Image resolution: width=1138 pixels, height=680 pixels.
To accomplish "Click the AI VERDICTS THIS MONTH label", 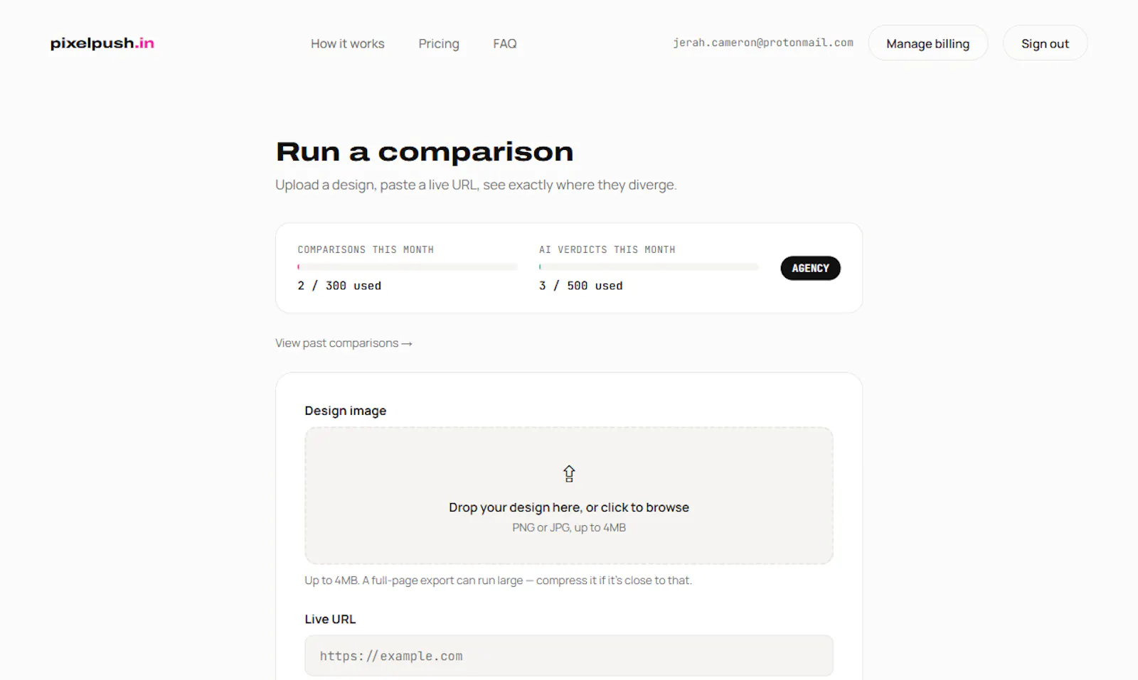I will [x=607, y=249].
